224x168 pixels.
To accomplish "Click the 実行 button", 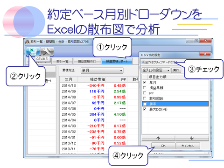I will [176, 70].
